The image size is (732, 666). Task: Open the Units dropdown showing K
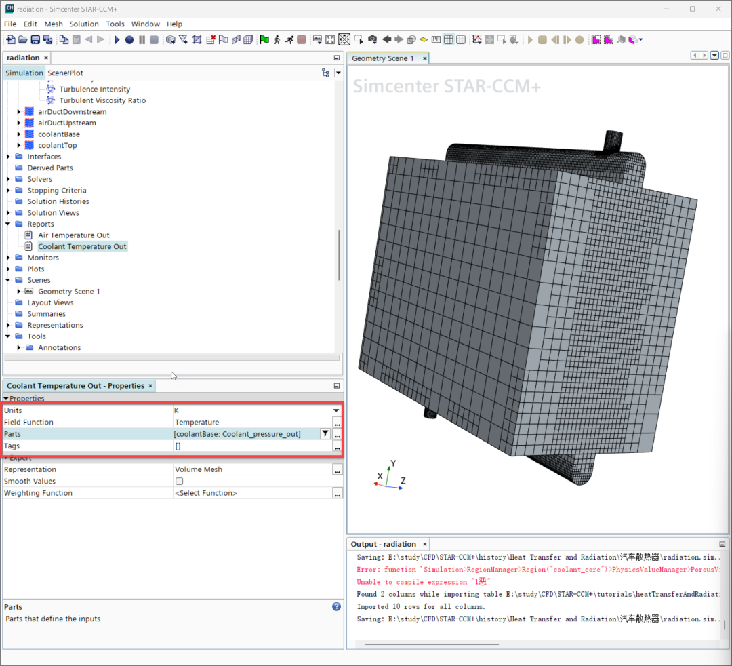(335, 410)
